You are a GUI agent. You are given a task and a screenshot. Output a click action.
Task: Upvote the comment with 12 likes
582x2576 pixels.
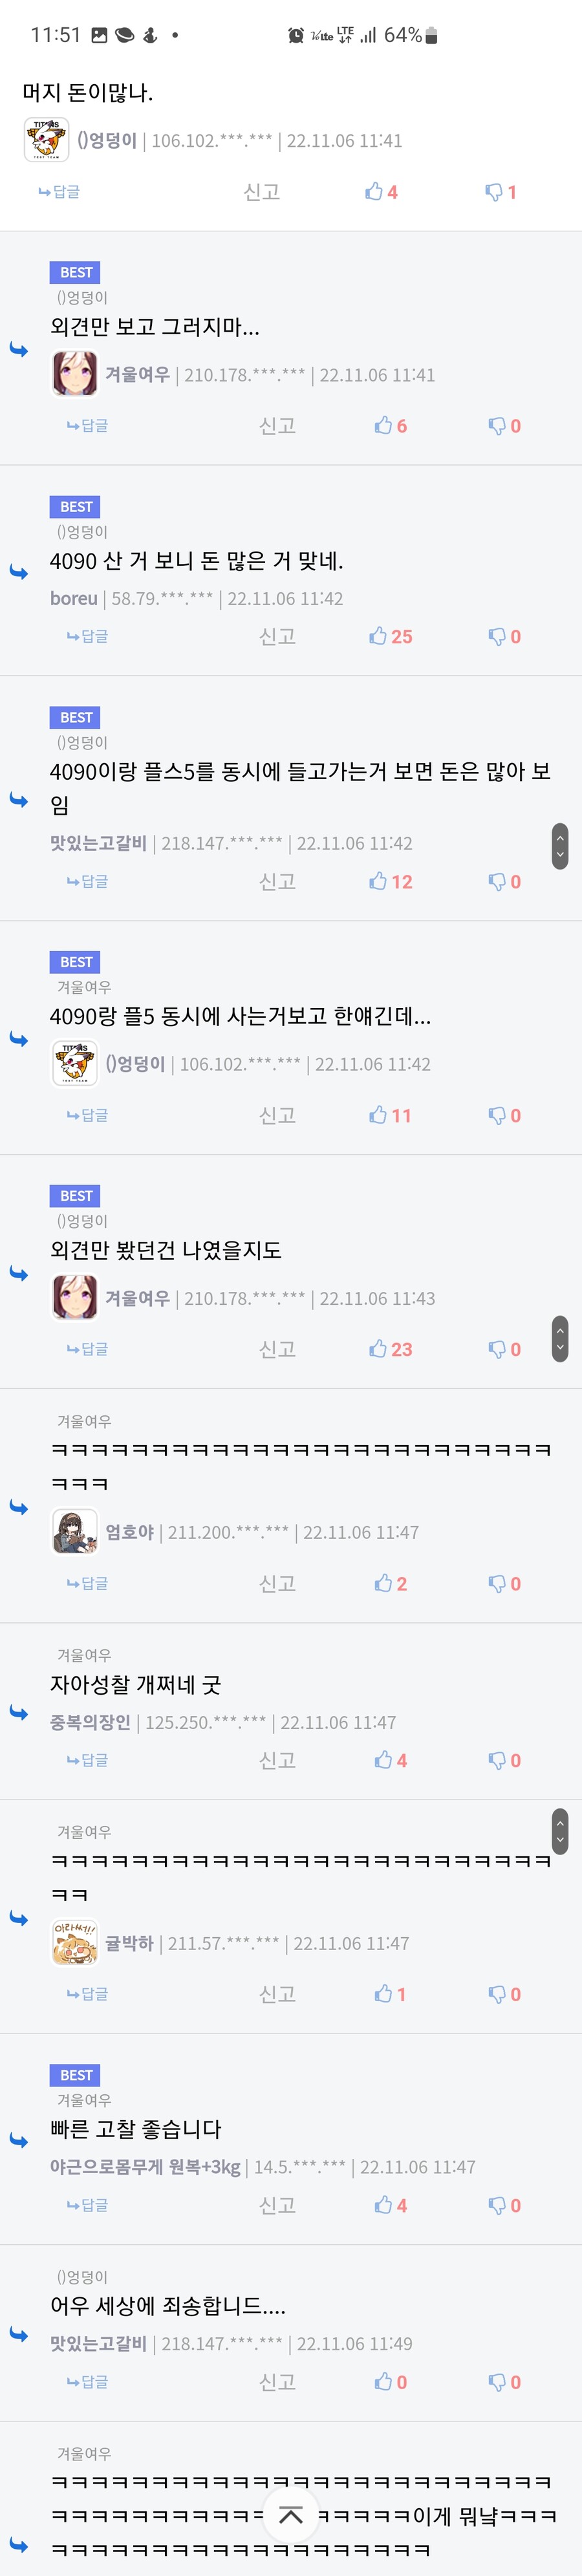(390, 881)
